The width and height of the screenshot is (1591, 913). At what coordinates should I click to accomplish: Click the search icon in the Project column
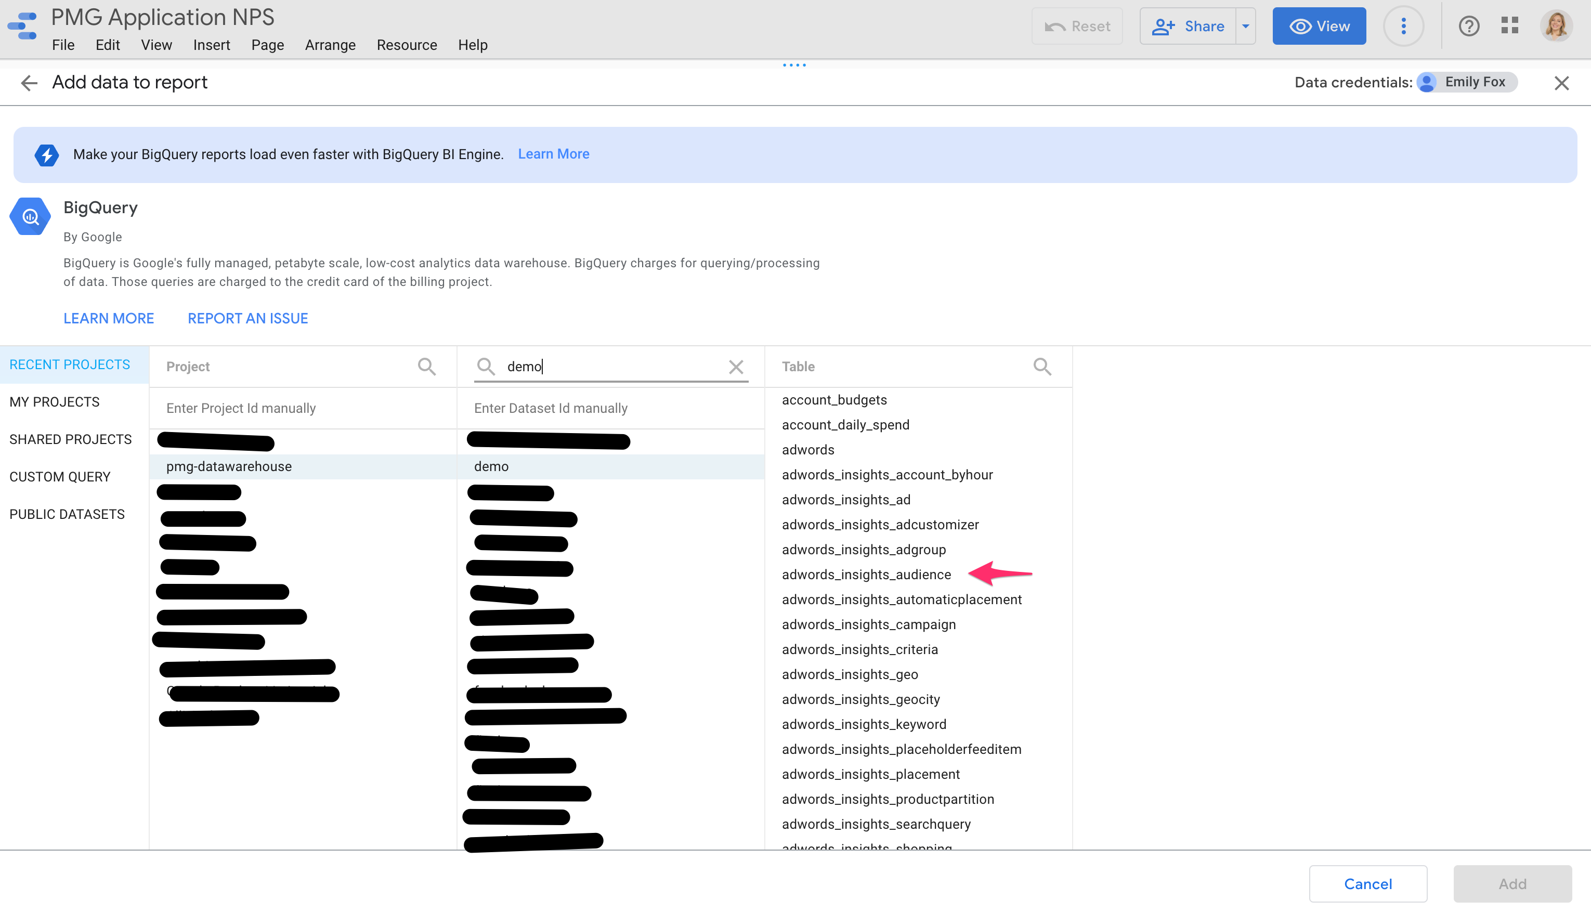click(427, 366)
